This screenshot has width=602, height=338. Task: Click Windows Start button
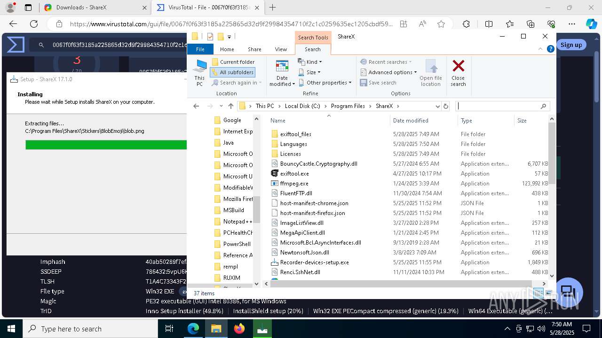pyautogui.click(x=11, y=329)
